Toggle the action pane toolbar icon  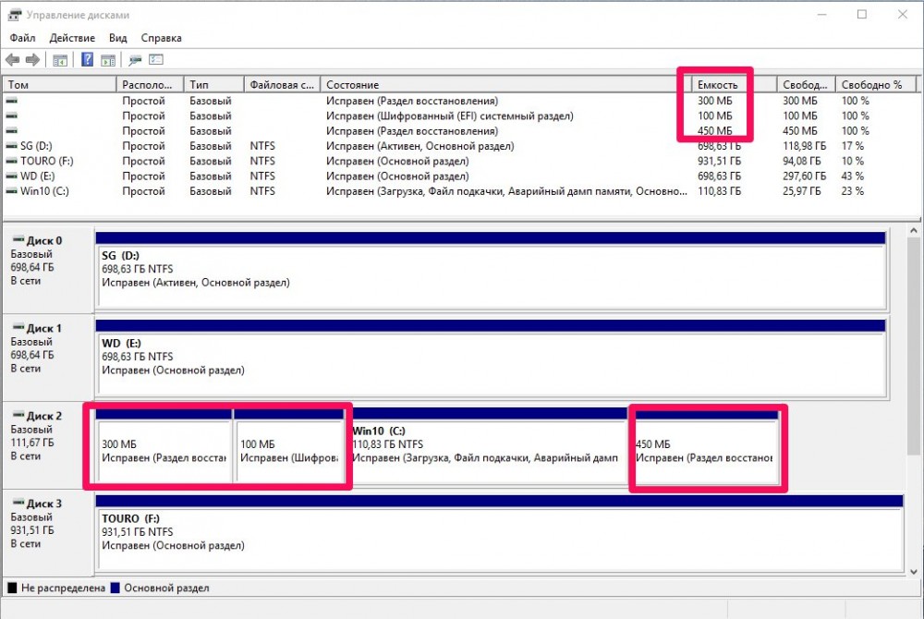click(108, 59)
